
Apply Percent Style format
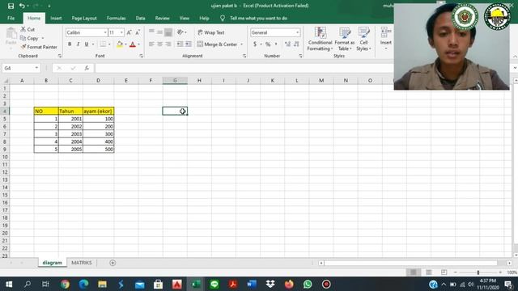point(268,44)
